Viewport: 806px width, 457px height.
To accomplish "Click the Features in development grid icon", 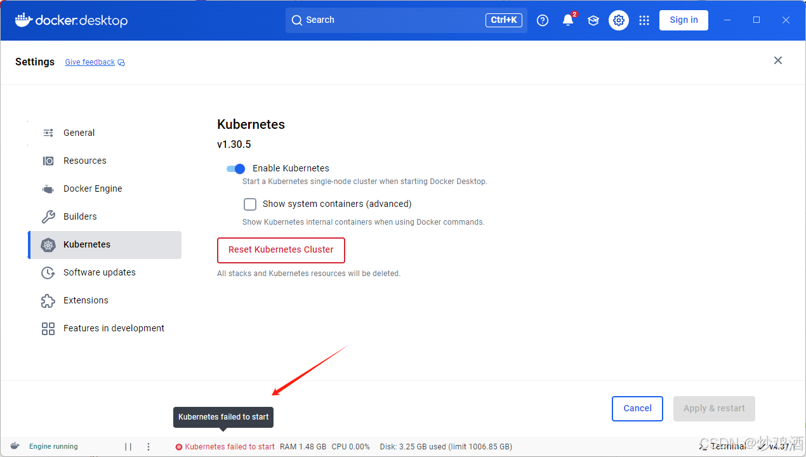I will (48, 328).
